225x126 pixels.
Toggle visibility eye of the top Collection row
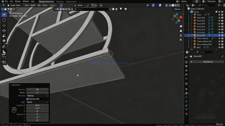point(219,12)
